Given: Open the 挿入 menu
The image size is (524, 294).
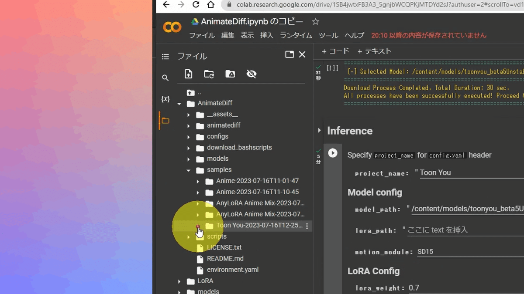Looking at the screenshot, I should pyautogui.click(x=267, y=36).
